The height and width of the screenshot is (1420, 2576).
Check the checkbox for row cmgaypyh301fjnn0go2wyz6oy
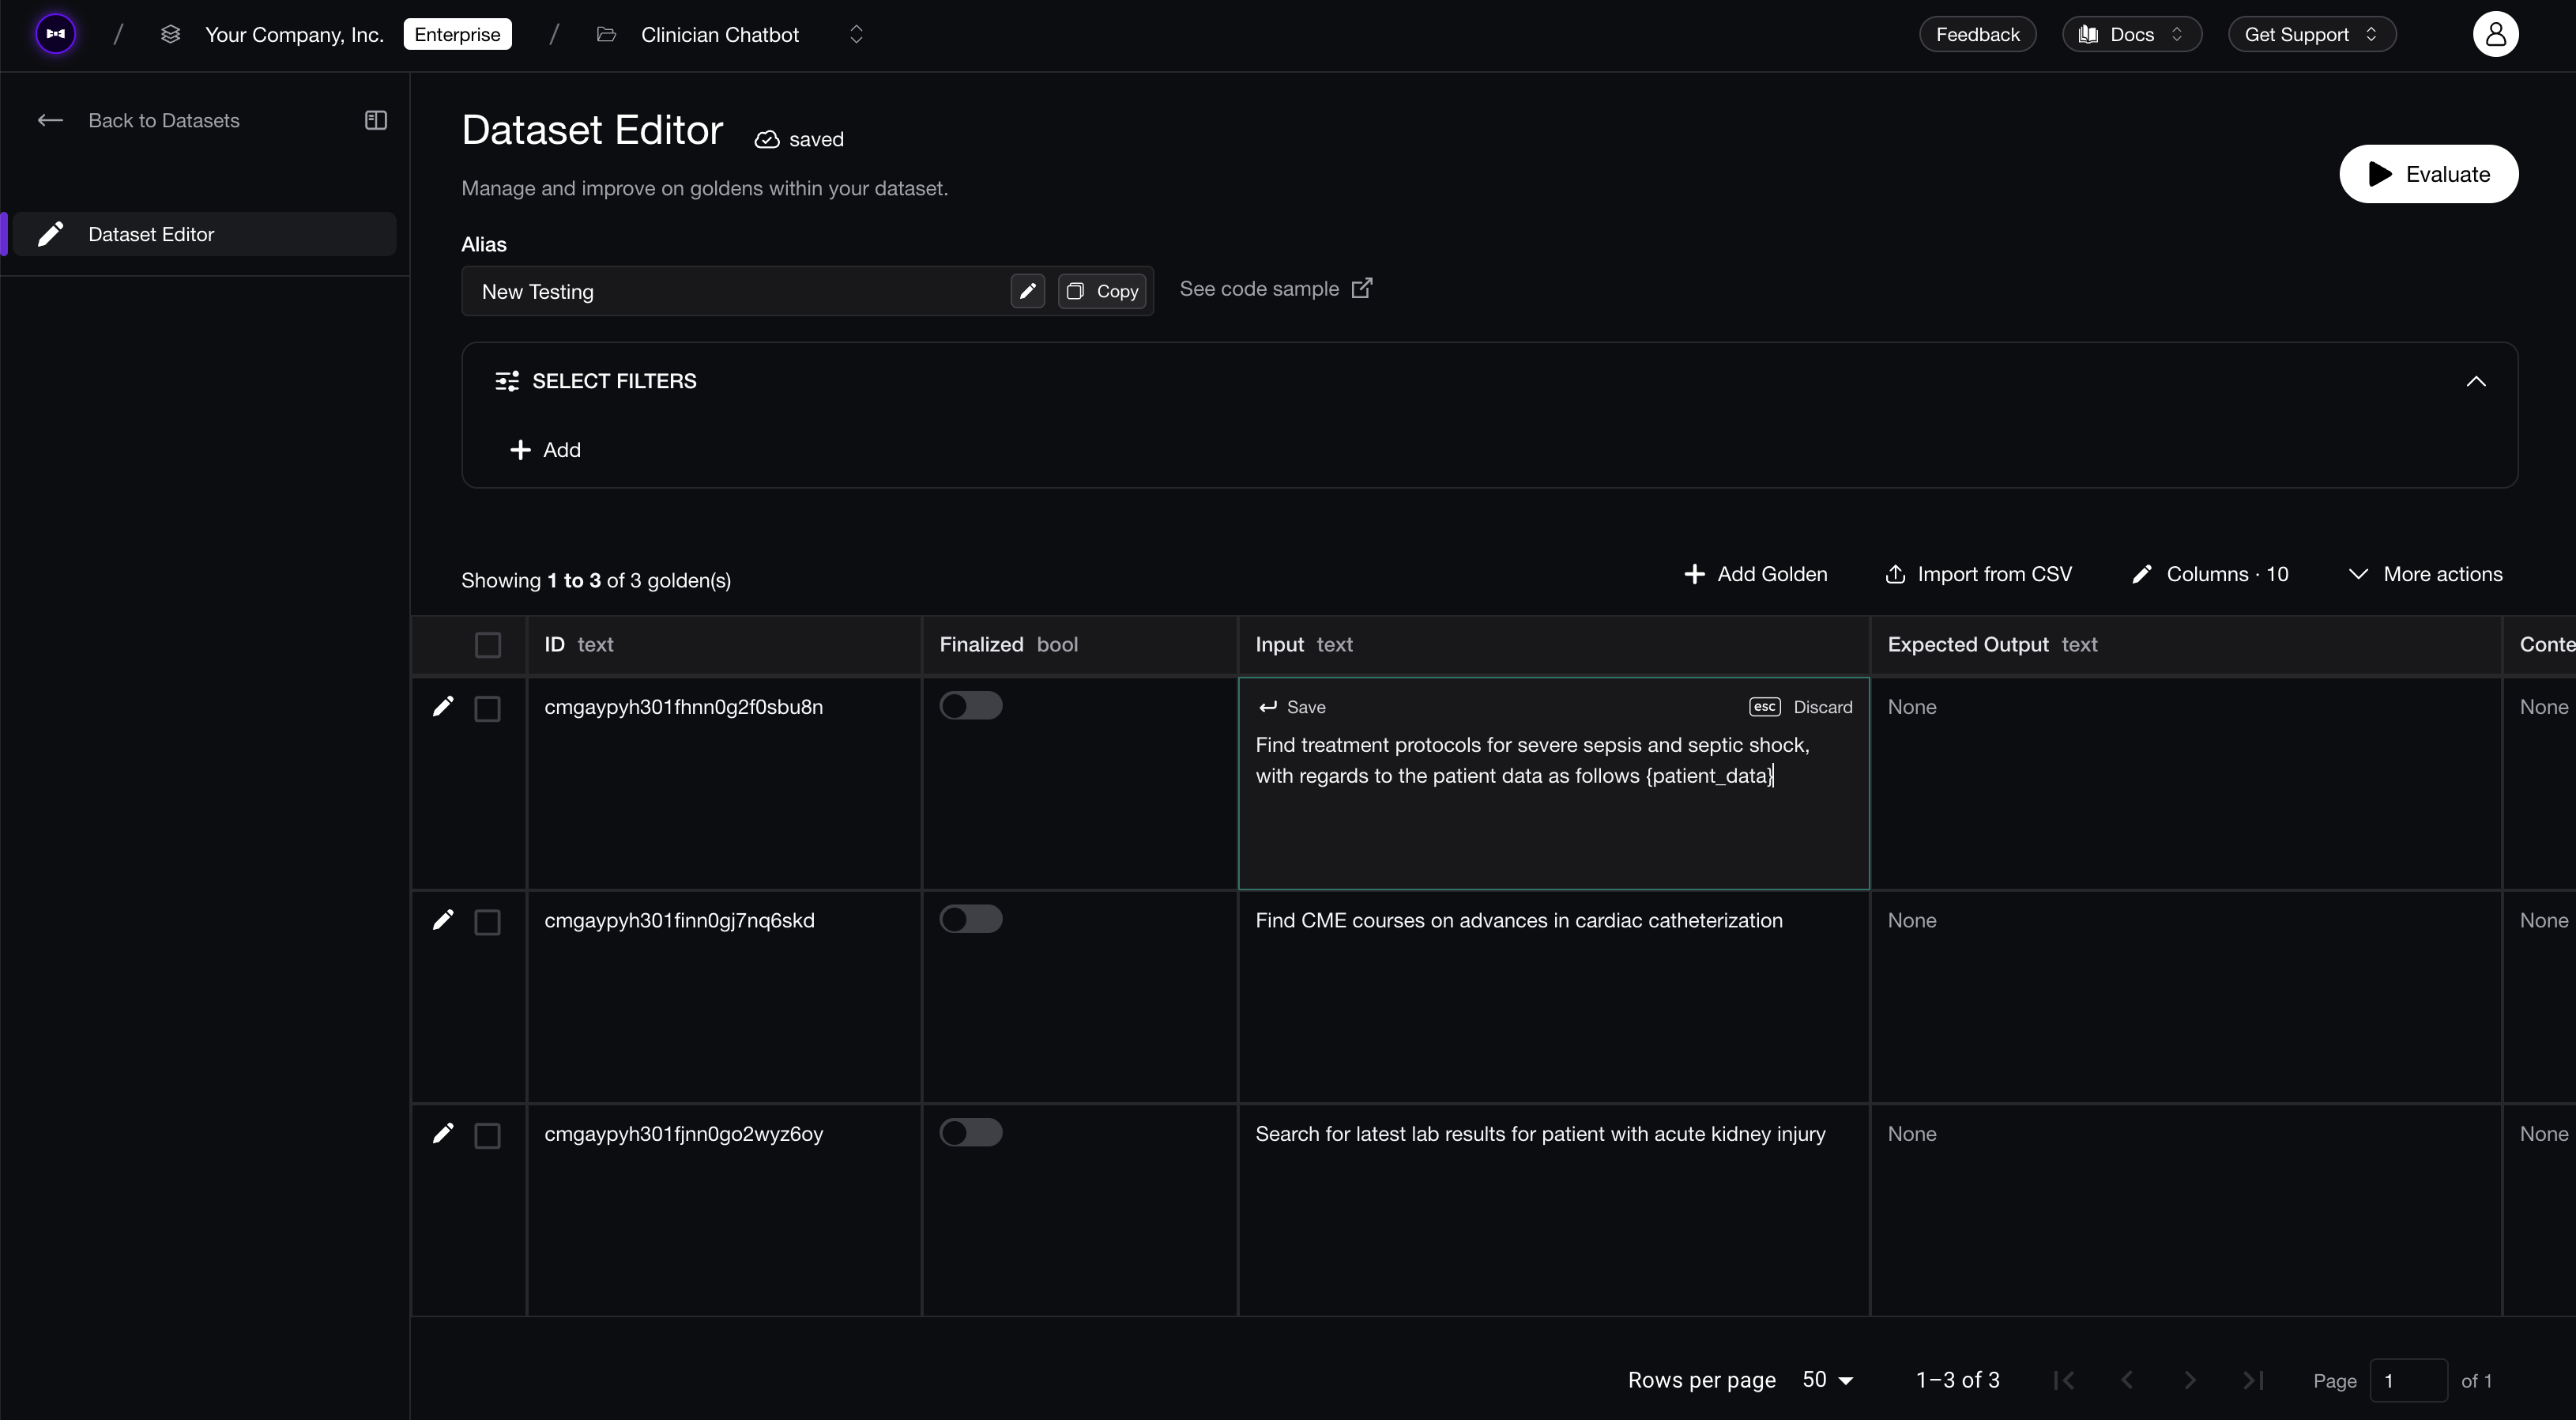point(487,1135)
